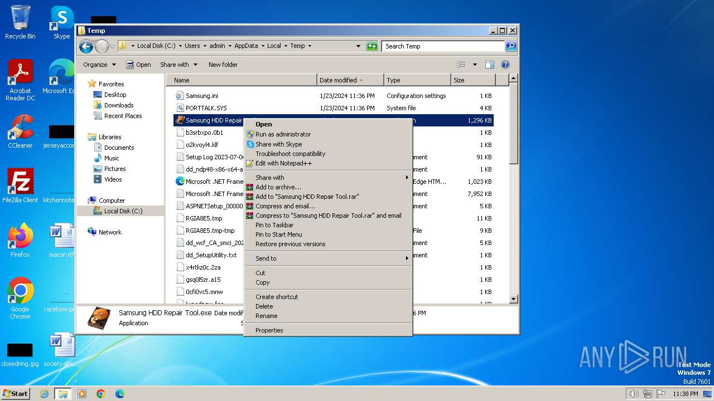Viewport: 714px width, 401px height.
Task: Choose Open in the context menu
Action: 328,124
